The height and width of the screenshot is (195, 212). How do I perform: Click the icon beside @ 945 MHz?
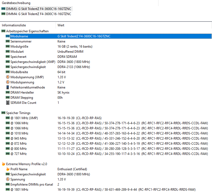8,138
